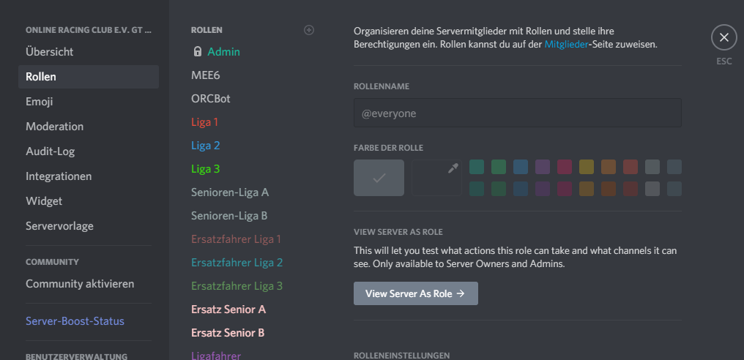Image resolution: width=744 pixels, height=360 pixels.
Task: Select the Senioren-Liga A role
Action: coord(230,192)
